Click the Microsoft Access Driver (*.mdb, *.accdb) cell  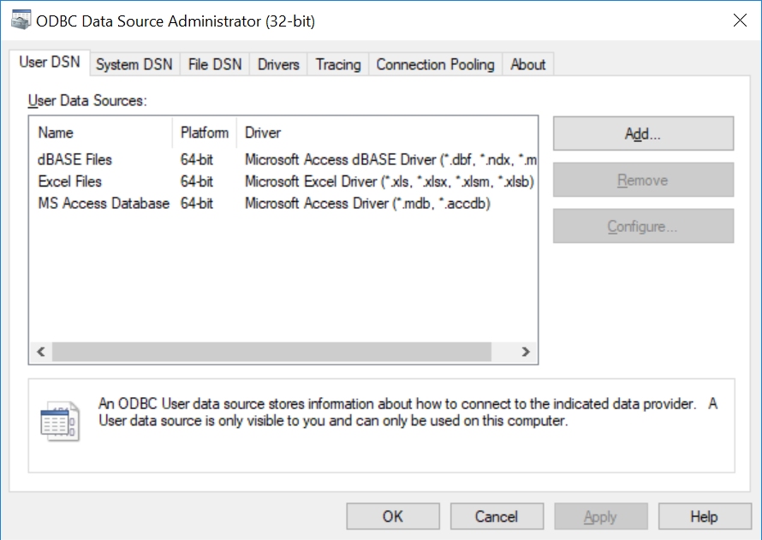click(367, 204)
